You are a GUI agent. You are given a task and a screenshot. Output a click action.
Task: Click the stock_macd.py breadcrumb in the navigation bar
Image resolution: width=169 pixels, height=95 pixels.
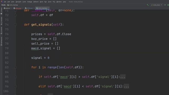(x=13, y=5)
